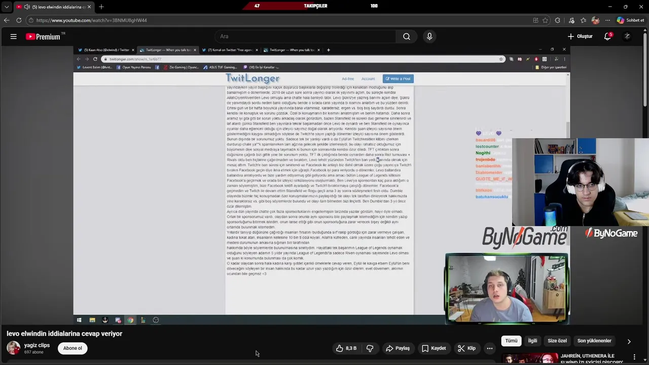Create a clip with Klip button
Viewport: 649px width, 365px height.
(x=466, y=348)
